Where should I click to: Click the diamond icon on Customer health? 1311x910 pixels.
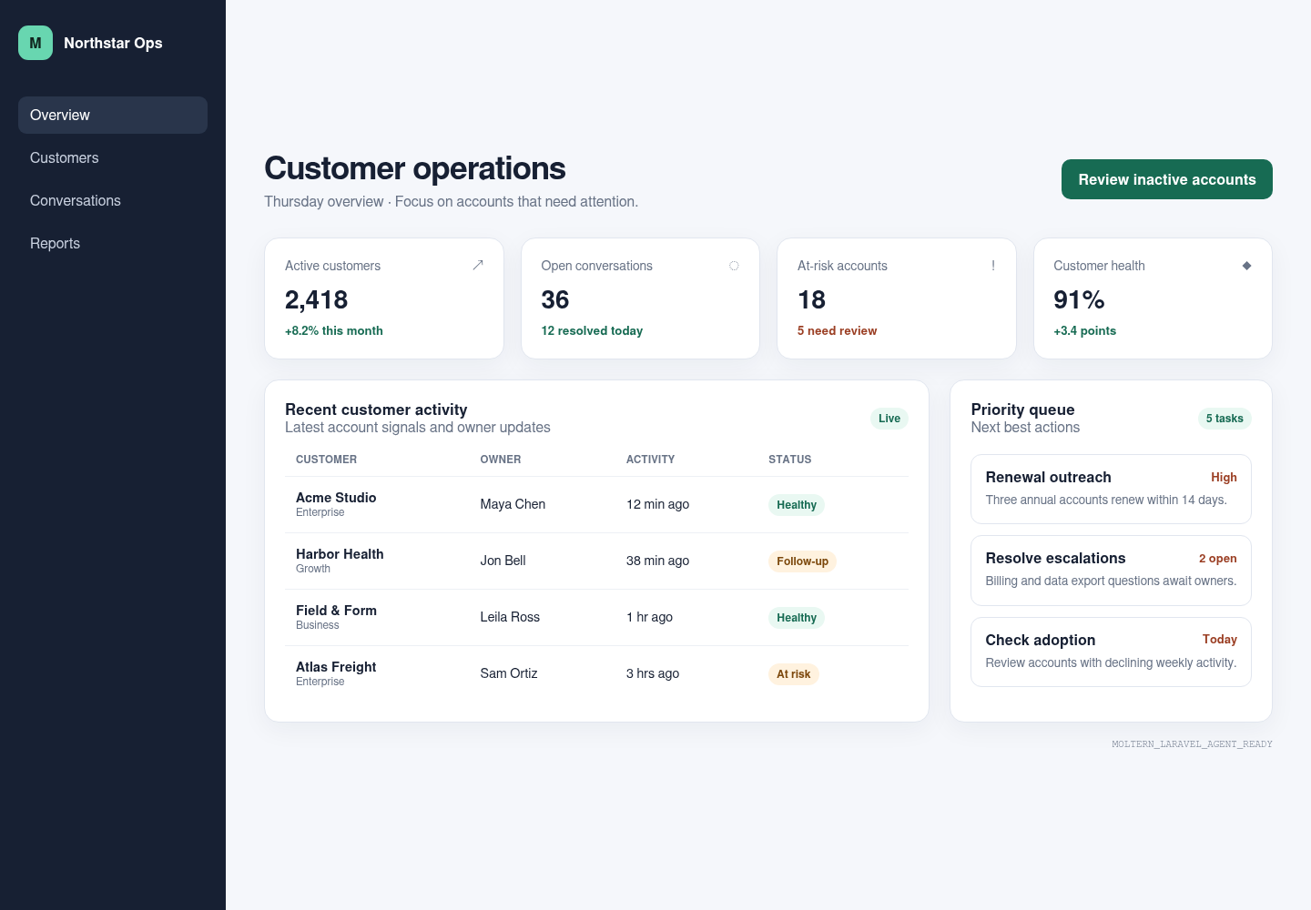click(1246, 266)
